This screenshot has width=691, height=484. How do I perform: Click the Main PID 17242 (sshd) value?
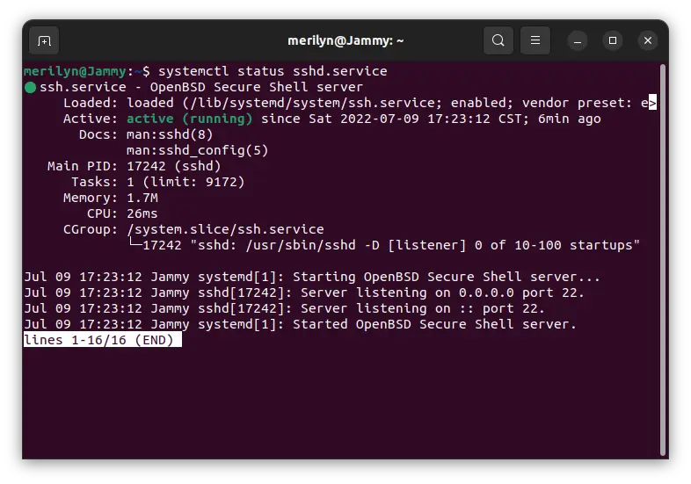point(173,166)
